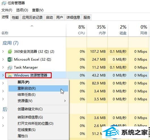Screen dimensions: 150x140
Task: Expand the row showing 3.4 MB memory
Action: click(x=3, y=91)
